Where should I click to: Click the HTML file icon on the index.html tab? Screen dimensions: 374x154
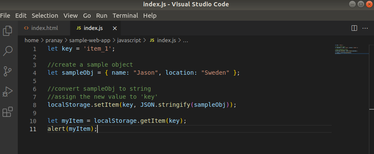(26, 28)
